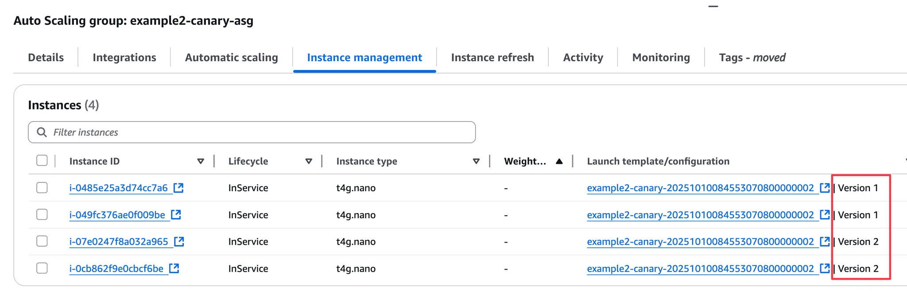Click external link icon beside i-049fc376ae0f009be

pyautogui.click(x=176, y=215)
